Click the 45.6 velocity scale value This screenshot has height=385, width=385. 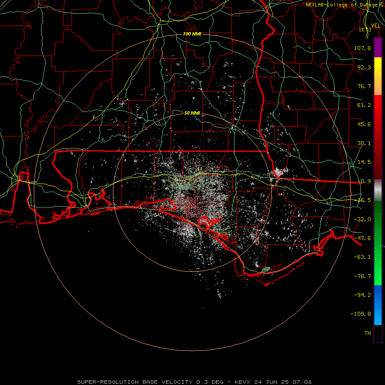coord(364,124)
